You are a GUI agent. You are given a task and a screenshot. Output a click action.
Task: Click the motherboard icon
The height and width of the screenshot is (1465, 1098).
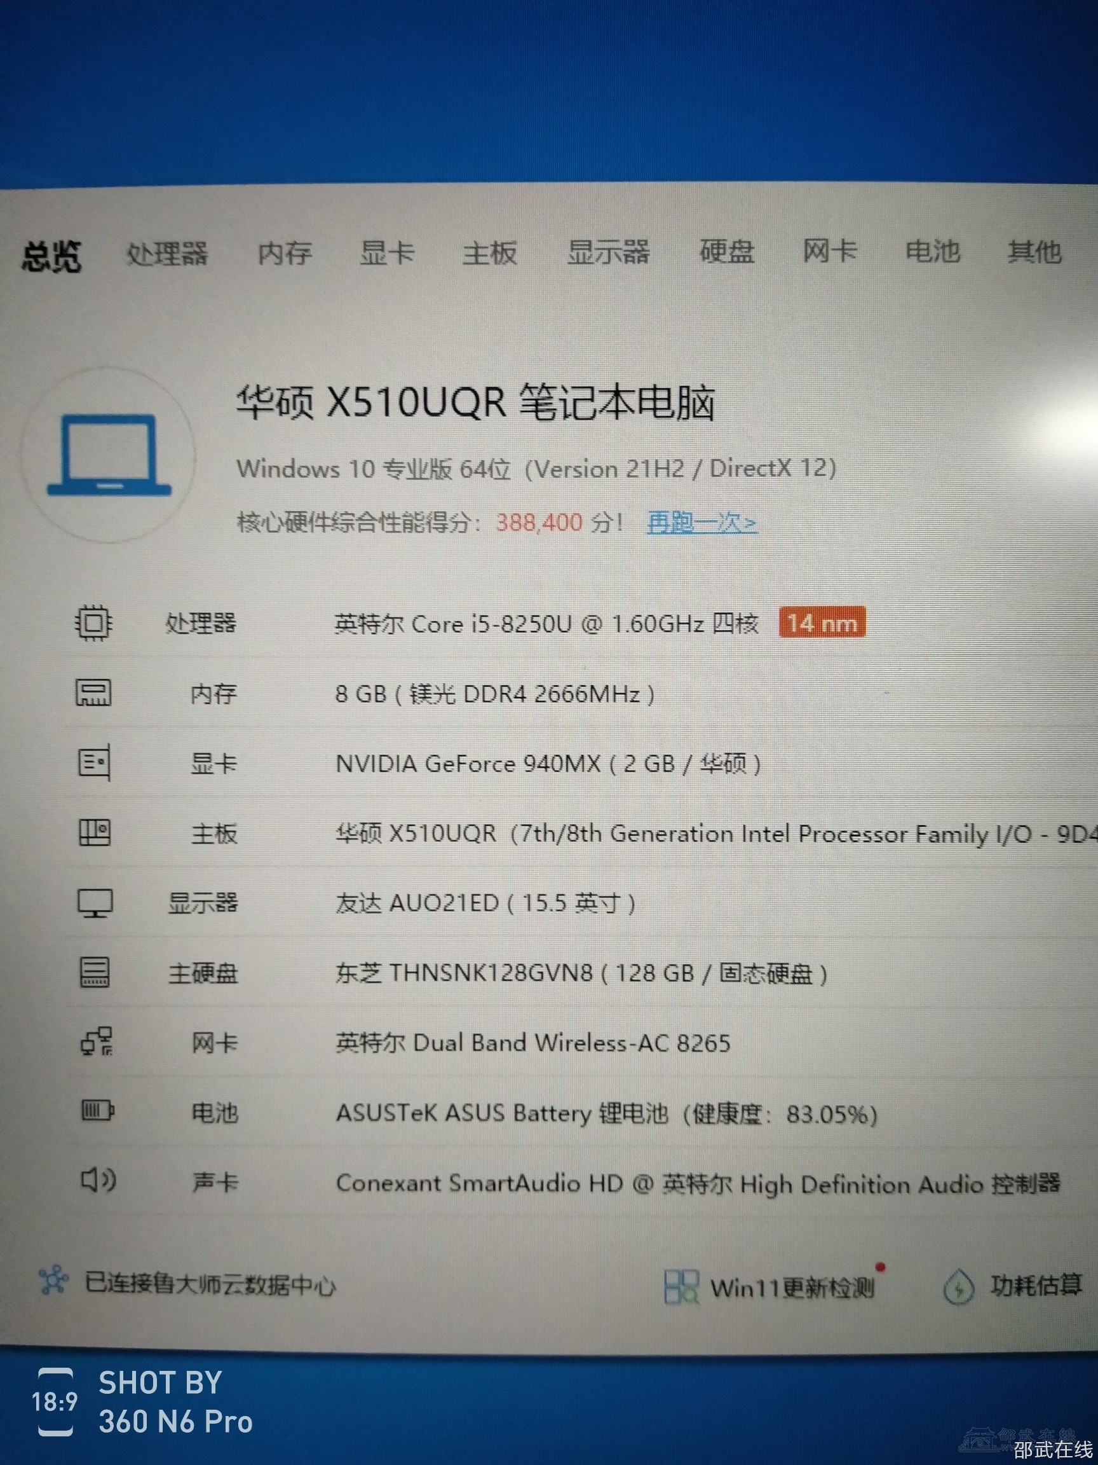tap(95, 832)
